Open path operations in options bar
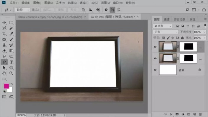 [83, 10]
